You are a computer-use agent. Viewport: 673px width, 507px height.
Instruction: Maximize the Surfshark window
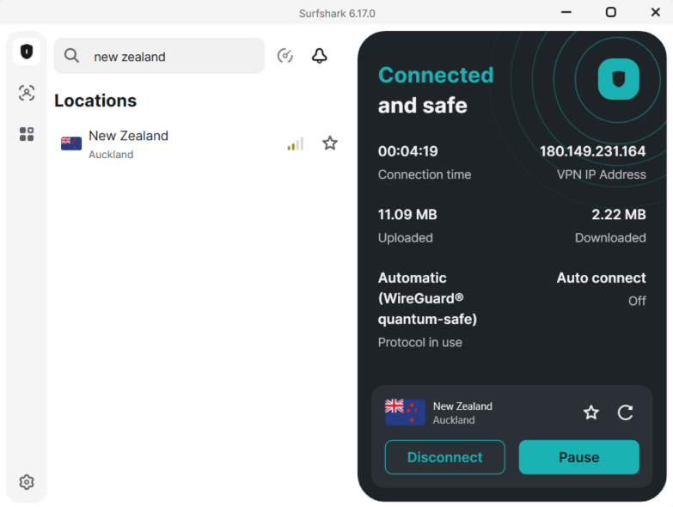[611, 12]
